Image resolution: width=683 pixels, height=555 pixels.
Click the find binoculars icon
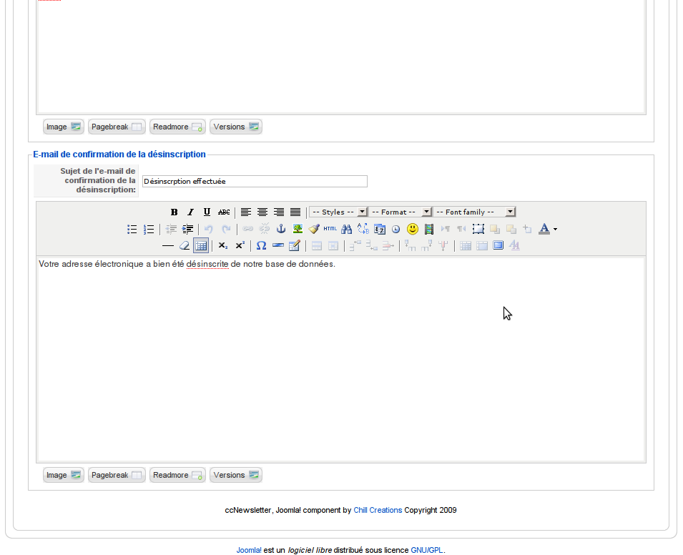pos(346,229)
